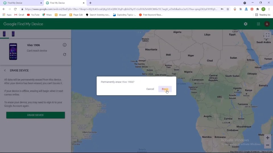Open Gmail bookmark
The height and width of the screenshot is (153, 273).
19,15
